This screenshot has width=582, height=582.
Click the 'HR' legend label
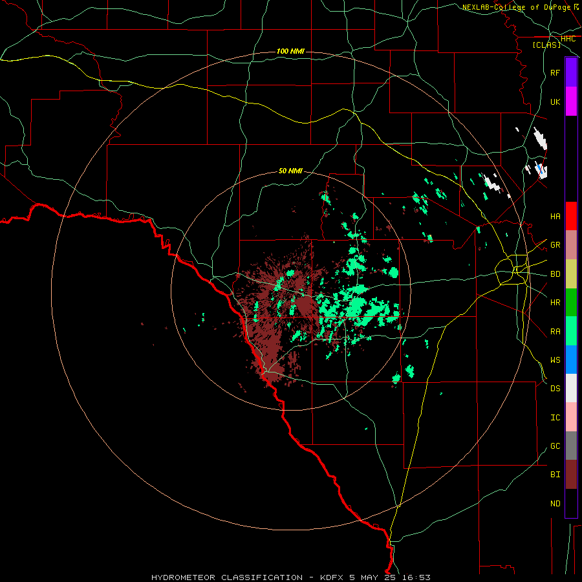[555, 303]
